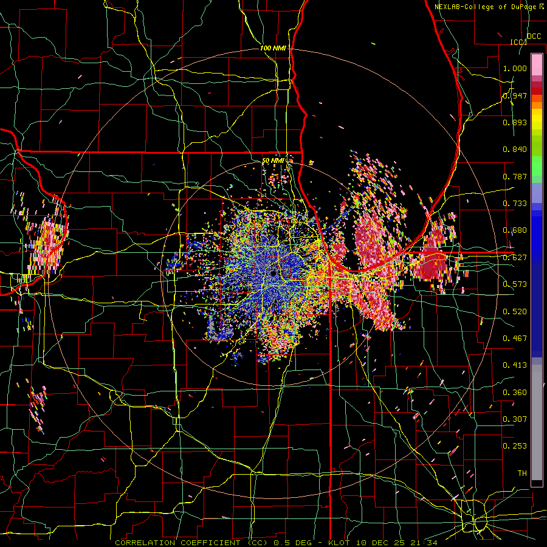Click the "10 DEC 25" date text
The width and height of the screenshot is (547, 547).
(x=379, y=543)
